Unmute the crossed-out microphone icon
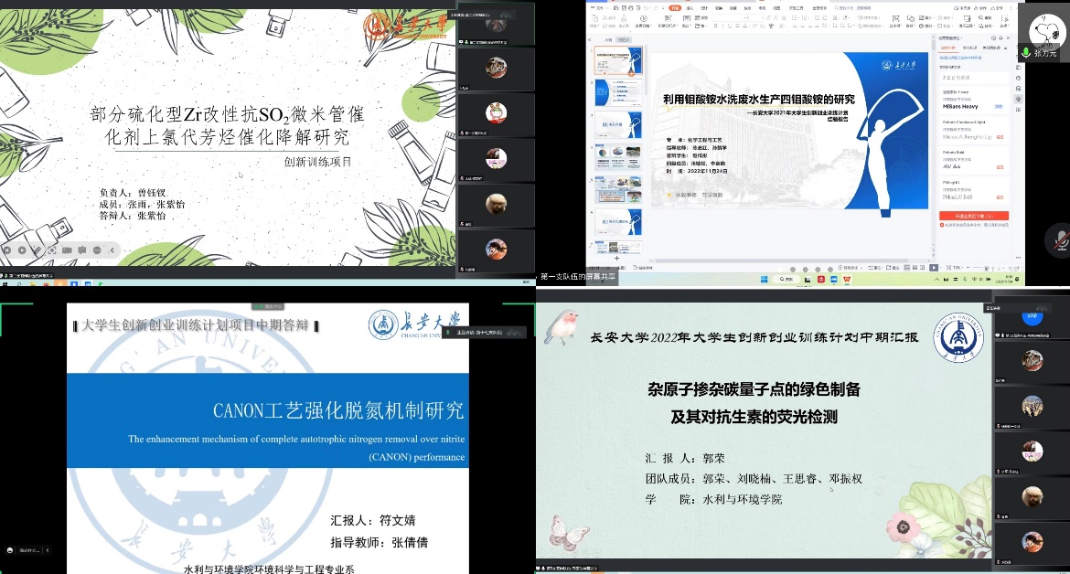The height and width of the screenshot is (574, 1070). [1061, 239]
